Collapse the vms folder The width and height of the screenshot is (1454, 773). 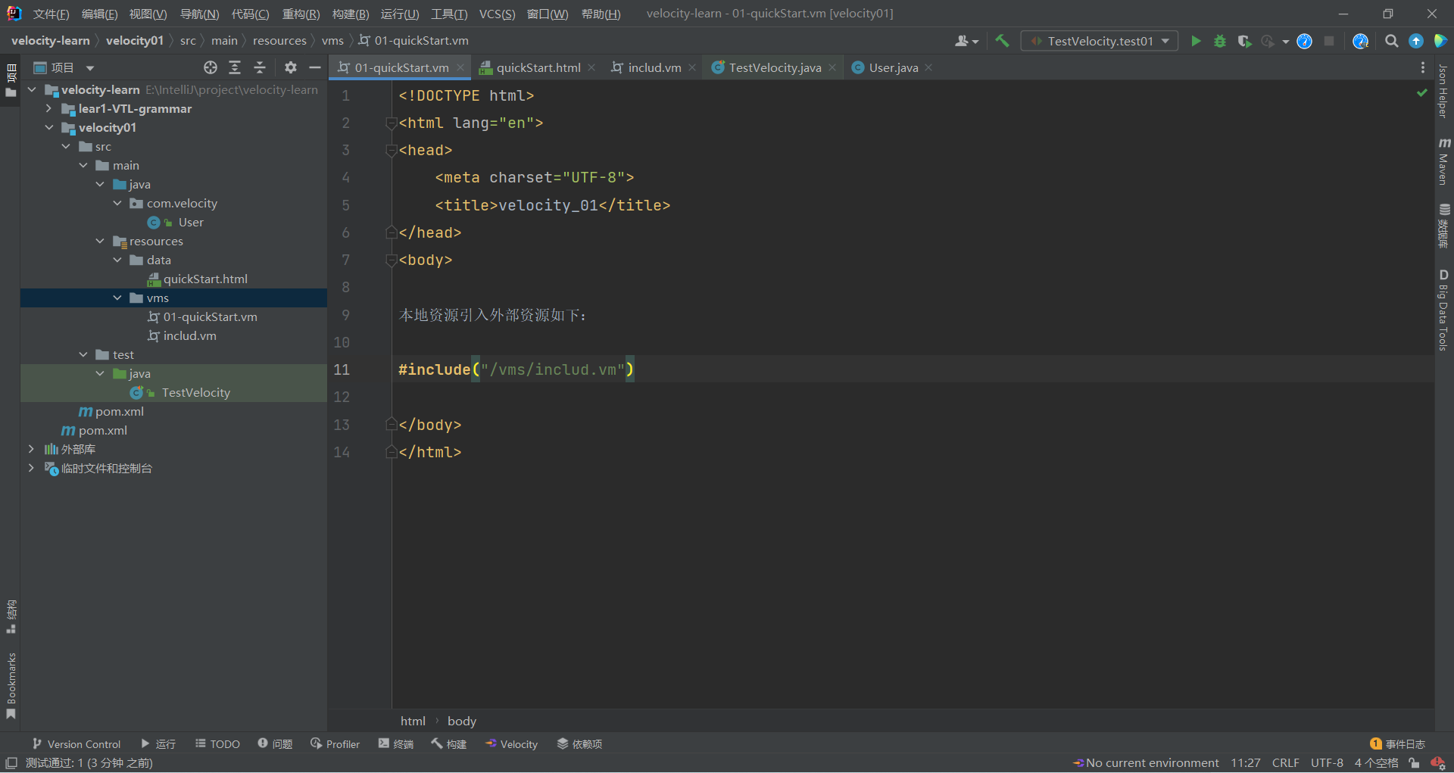[117, 298]
